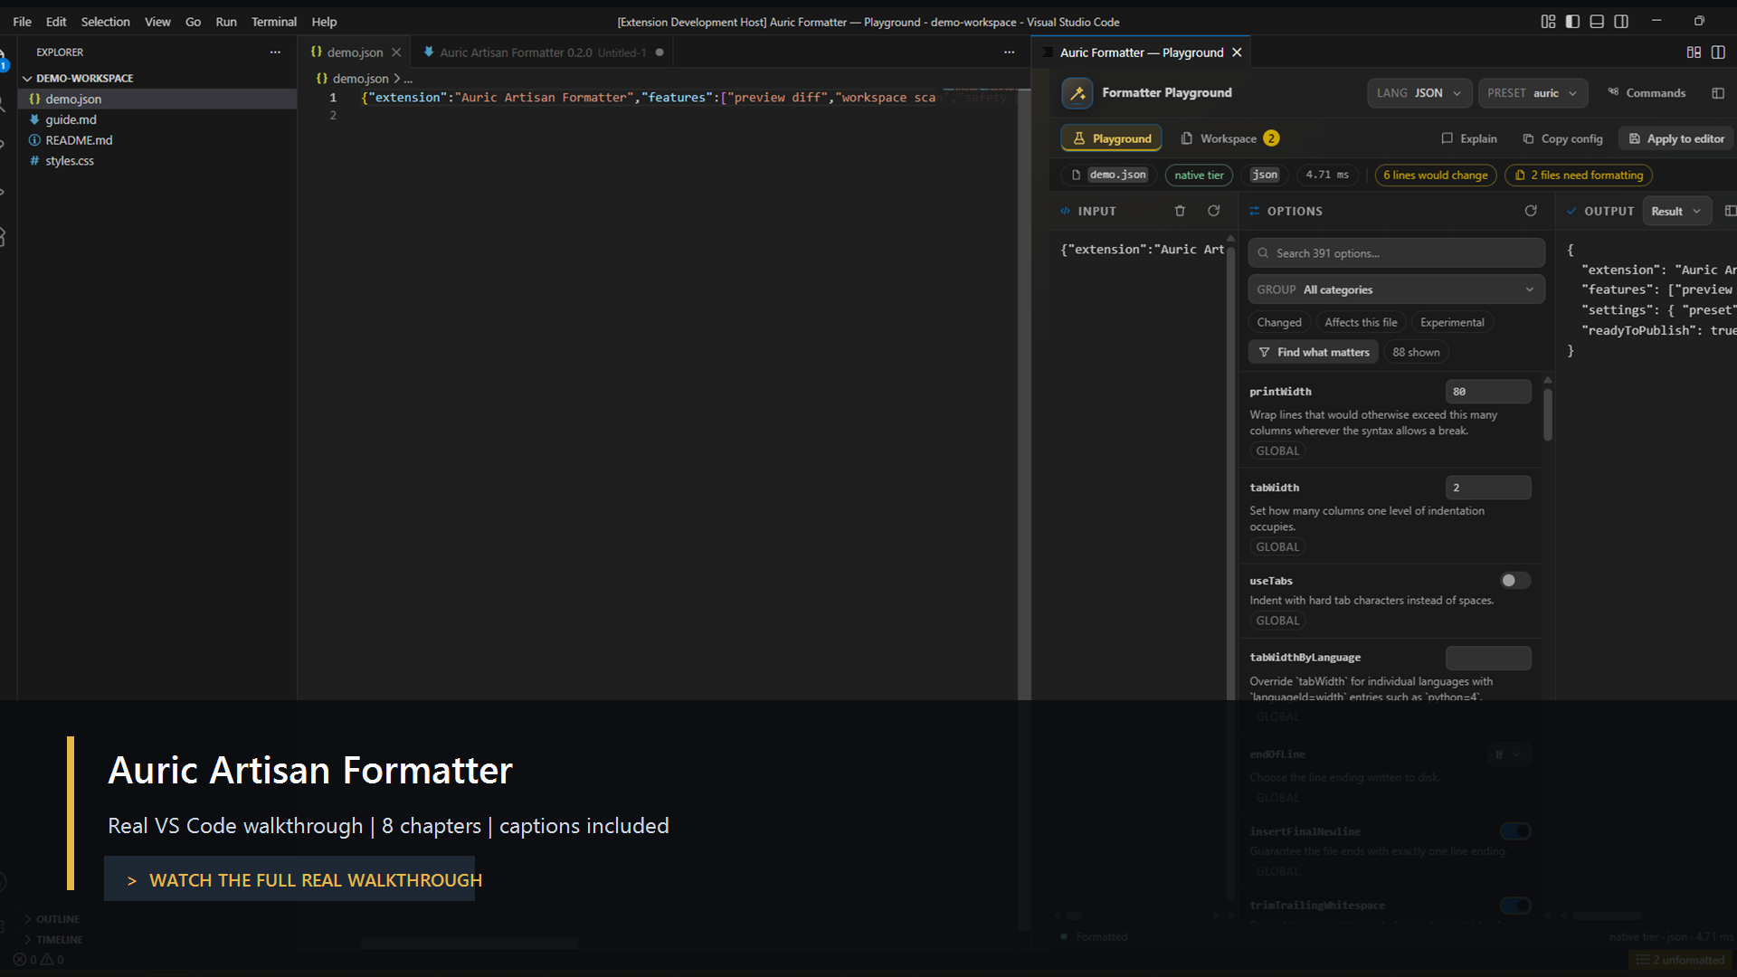
Task: Open the PRESET auric dropdown
Action: [1533, 93]
